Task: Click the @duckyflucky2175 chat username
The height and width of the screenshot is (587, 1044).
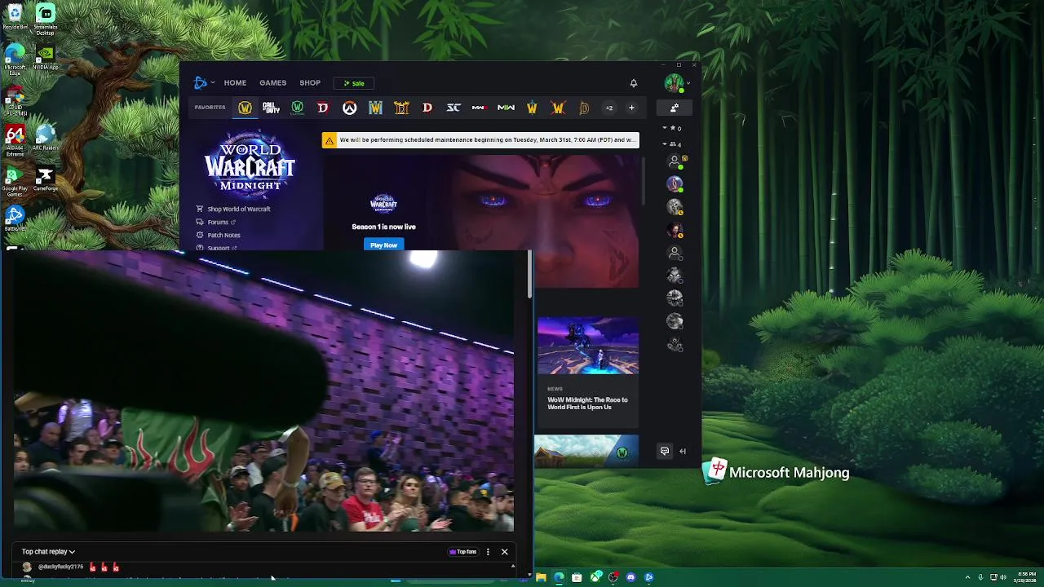Action: (60, 567)
